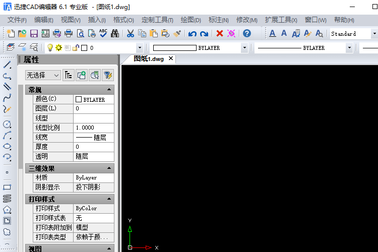The width and height of the screenshot is (378, 252).
Task: Open the 帮助(H) menu
Action: point(344,20)
